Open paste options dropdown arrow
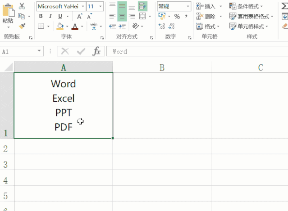 click(x=8, y=27)
